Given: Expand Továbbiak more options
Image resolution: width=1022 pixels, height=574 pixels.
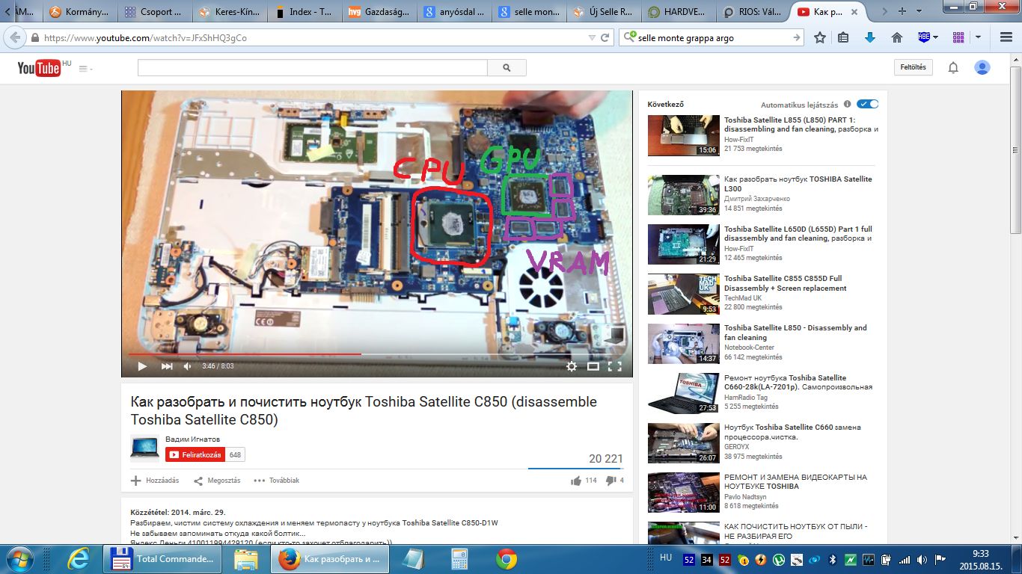Looking at the screenshot, I should click(276, 481).
